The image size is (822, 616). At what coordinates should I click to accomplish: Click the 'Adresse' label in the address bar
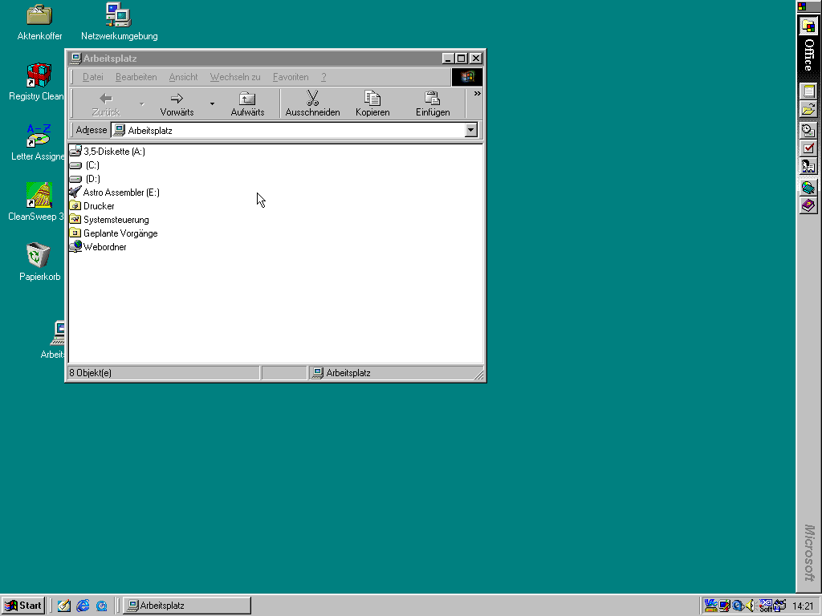tap(92, 130)
